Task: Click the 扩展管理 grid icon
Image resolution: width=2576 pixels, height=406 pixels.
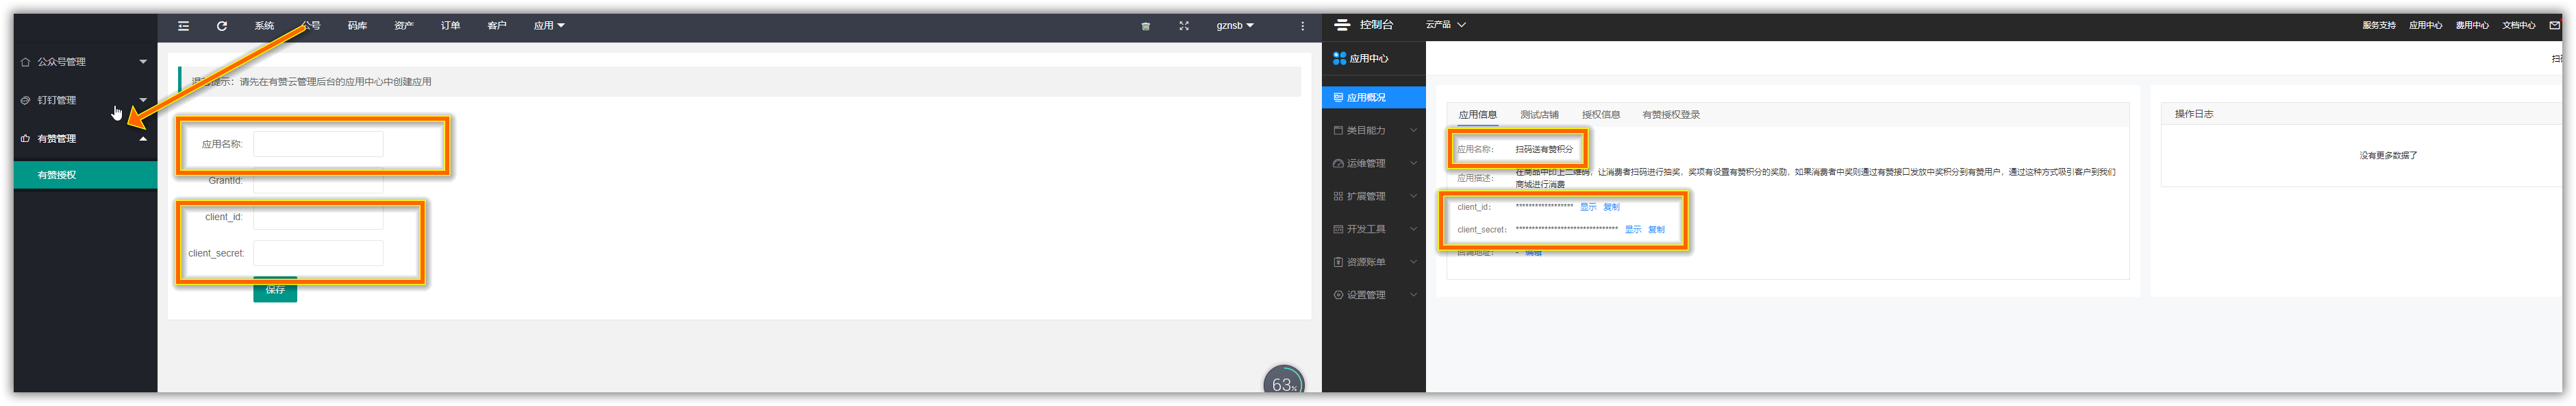Action: (x=1338, y=196)
